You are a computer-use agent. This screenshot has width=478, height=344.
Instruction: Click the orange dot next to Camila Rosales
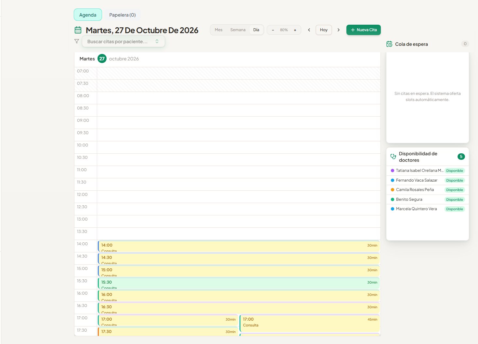pyautogui.click(x=392, y=190)
